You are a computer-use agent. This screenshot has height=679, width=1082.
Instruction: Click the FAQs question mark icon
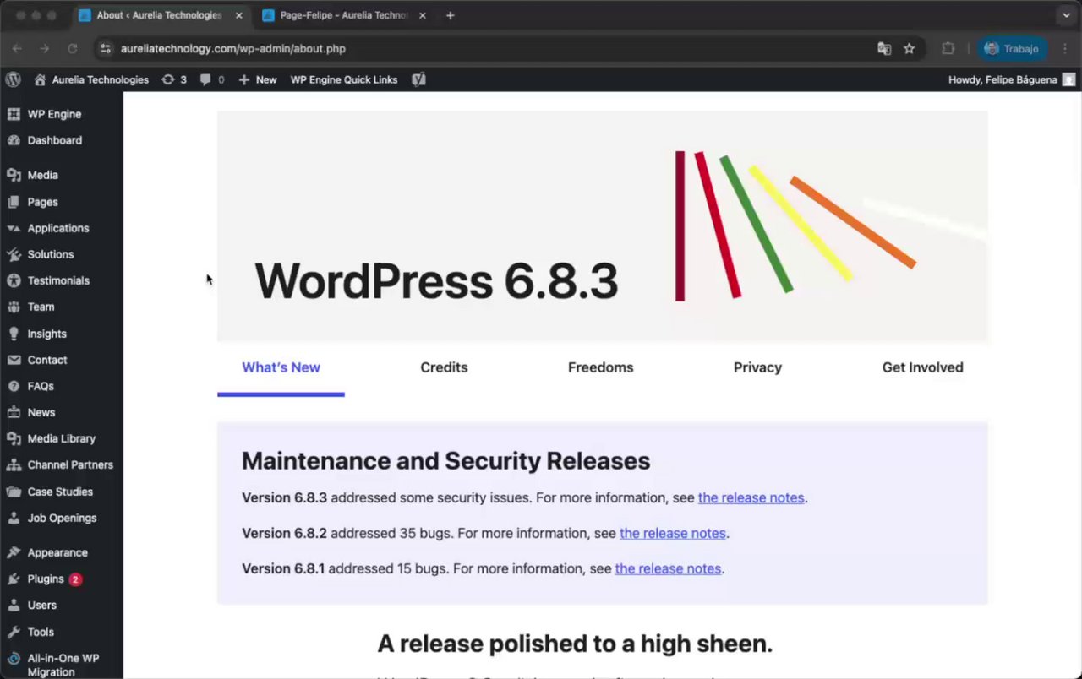click(x=14, y=386)
